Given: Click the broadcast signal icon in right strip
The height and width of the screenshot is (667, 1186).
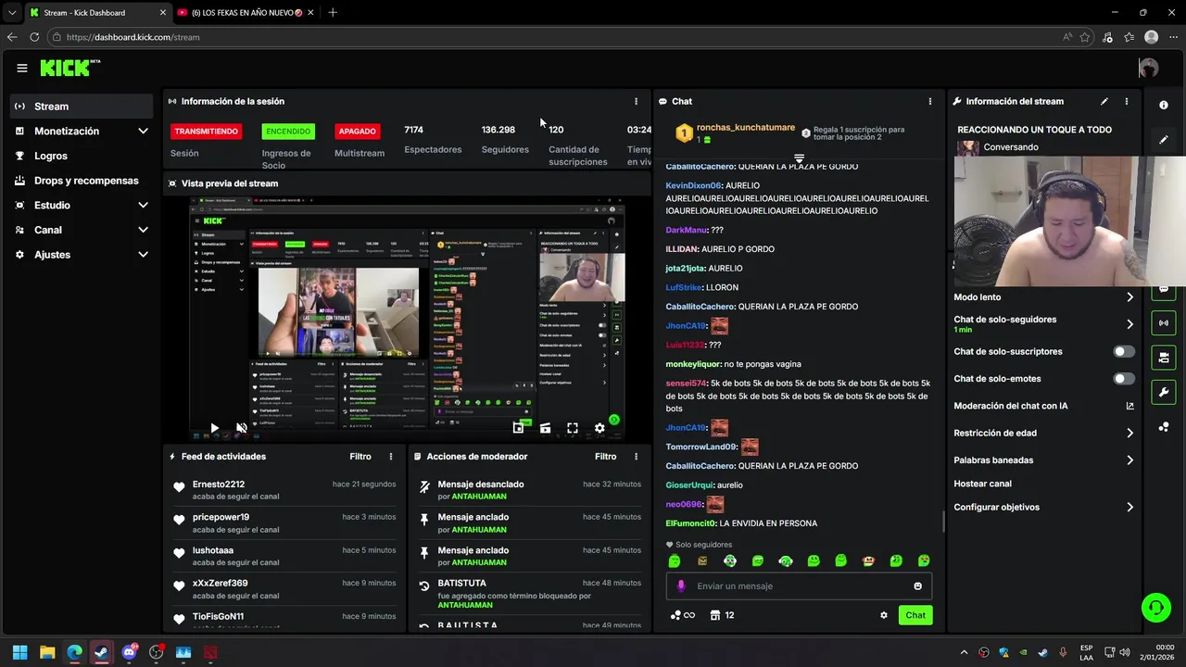Looking at the screenshot, I should (x=1164, y=322).
